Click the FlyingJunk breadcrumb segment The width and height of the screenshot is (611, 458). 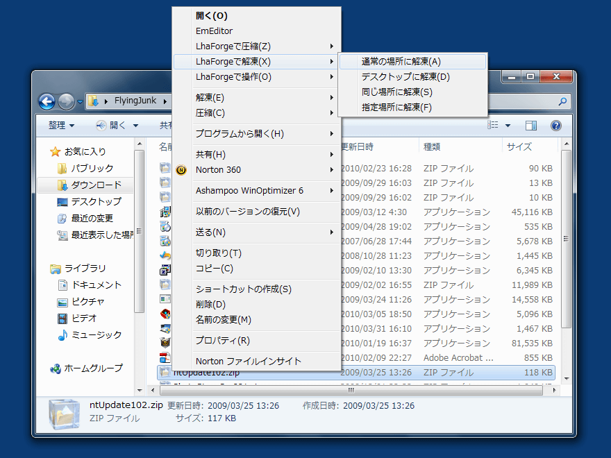pos(135,101)
